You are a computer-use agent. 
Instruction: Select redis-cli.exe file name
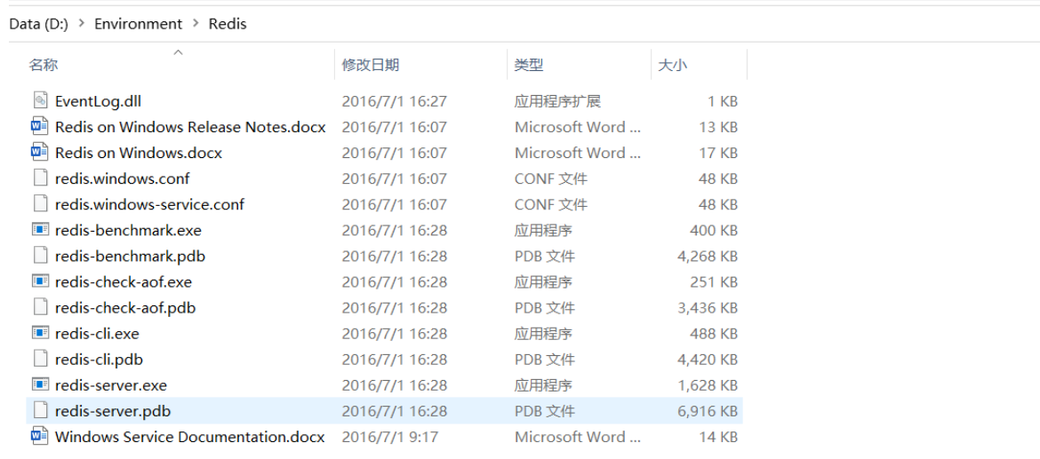97,334
